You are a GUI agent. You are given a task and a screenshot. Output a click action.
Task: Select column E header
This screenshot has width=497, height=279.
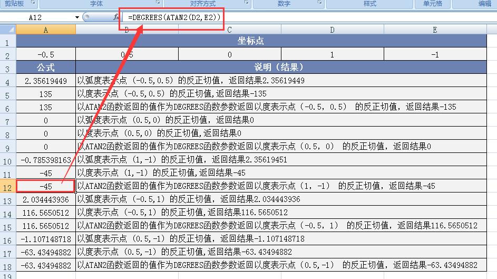click(x=435, y=30)
